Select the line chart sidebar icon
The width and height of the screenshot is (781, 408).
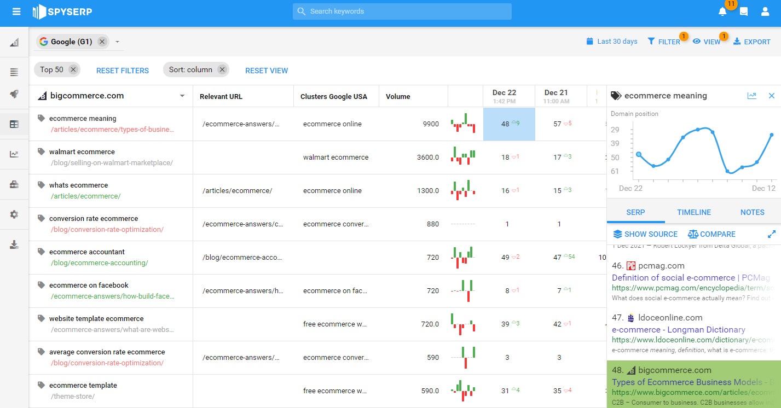coord(14,154)
